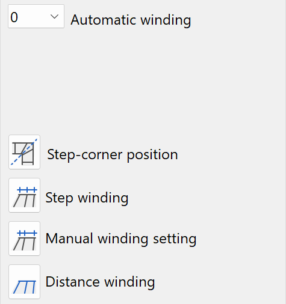The height and width of the screenshot is (304, 286).
Task: Pick the icon left of Step winding
Action: pyautogui.click(x=24, y=195)
